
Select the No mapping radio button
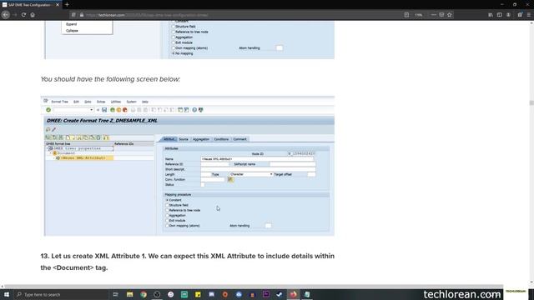pos(174,53)
